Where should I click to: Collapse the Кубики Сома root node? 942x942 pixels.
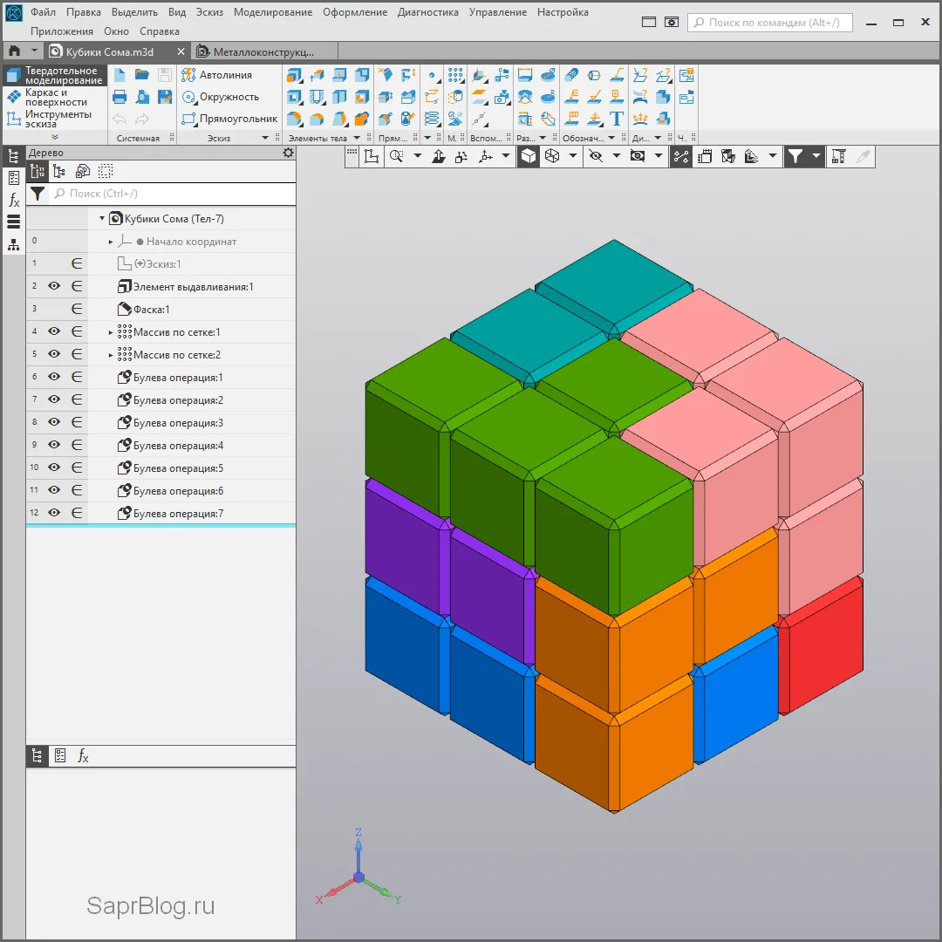click(x=102, y=219)
